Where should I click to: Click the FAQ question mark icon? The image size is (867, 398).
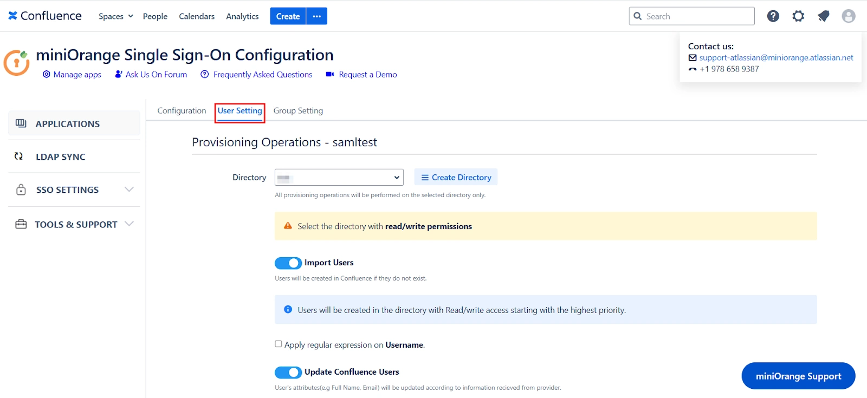click(204, 74)
